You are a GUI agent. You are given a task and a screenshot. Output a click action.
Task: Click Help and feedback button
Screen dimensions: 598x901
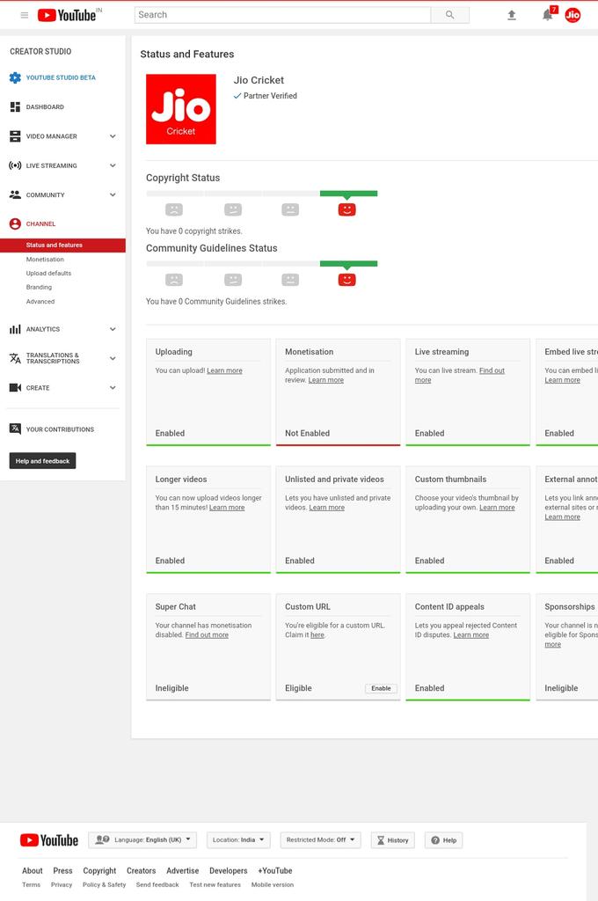pos(42,461)
